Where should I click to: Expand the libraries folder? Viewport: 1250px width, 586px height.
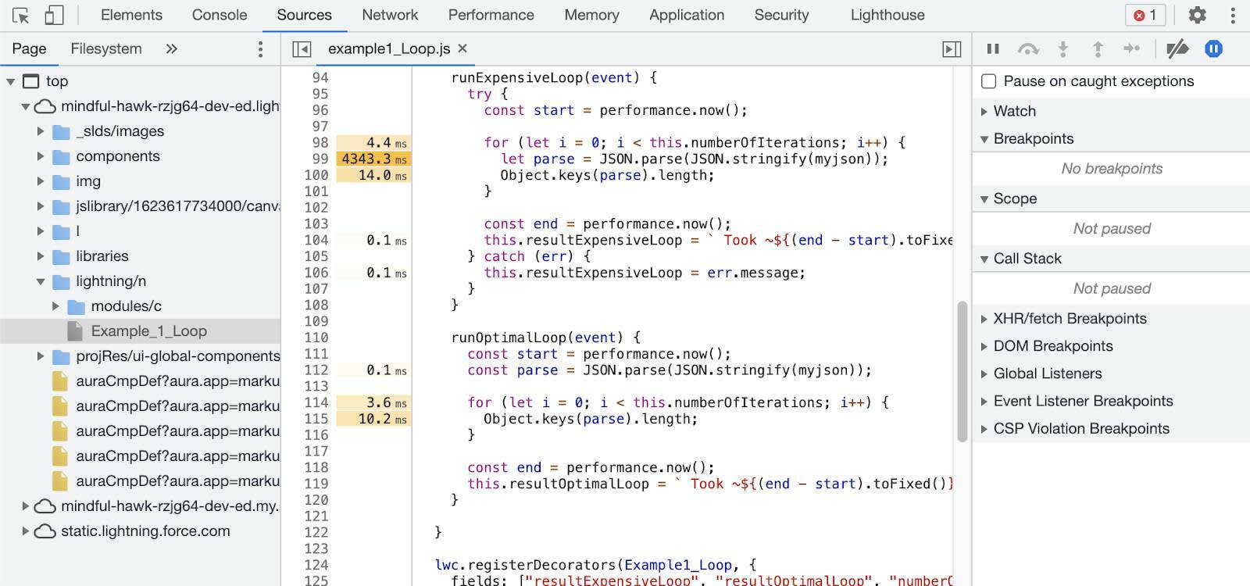pos(41,256)
